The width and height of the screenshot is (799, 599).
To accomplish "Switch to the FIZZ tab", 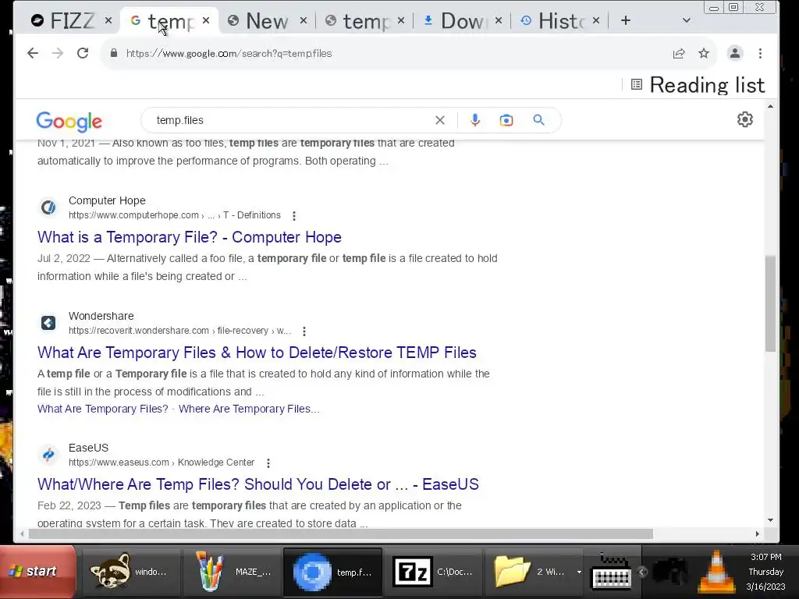I will (62, 21).
